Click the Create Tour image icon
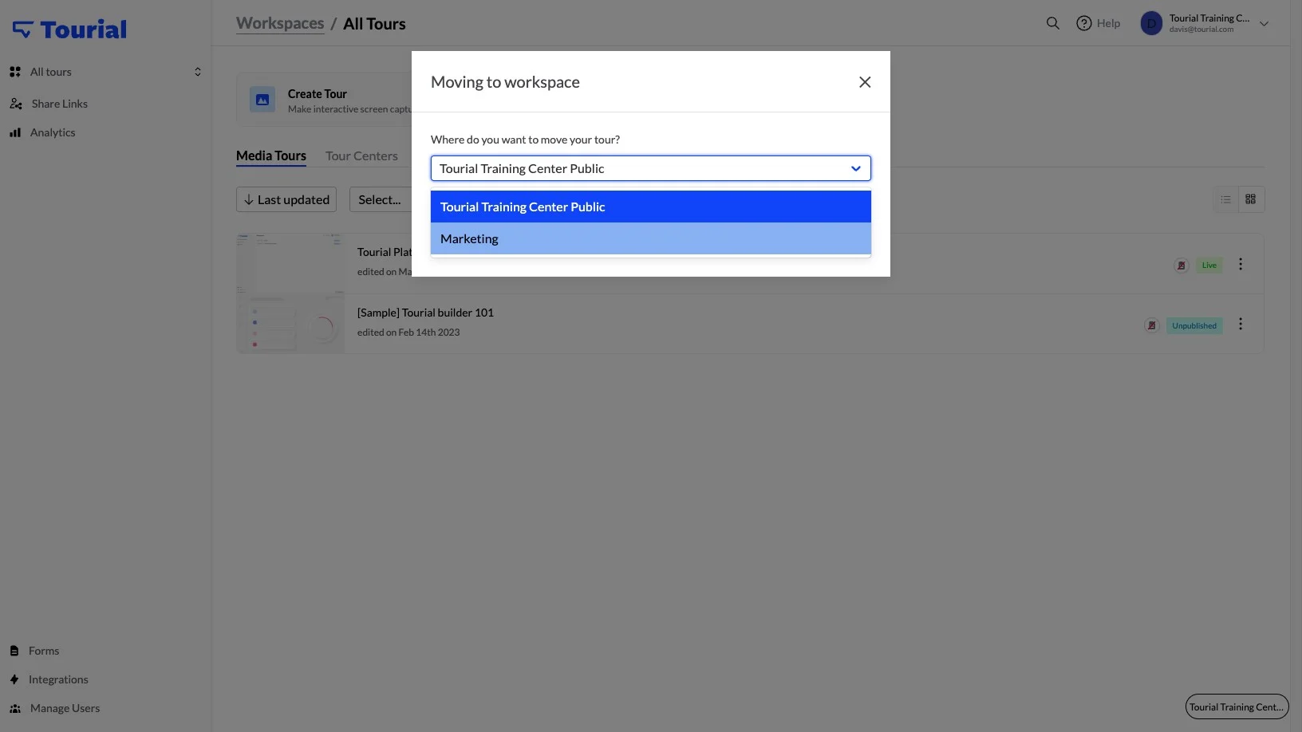 click(x=262, y=100)
